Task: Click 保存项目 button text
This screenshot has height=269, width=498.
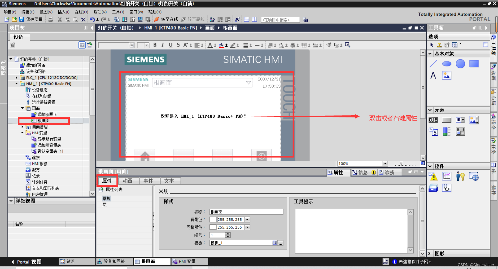Action: [34, 19]
